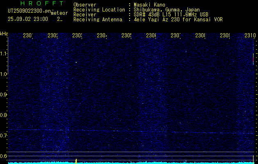
Task: Click the 1.1 frequency axis label
Action: click(3, 54)
